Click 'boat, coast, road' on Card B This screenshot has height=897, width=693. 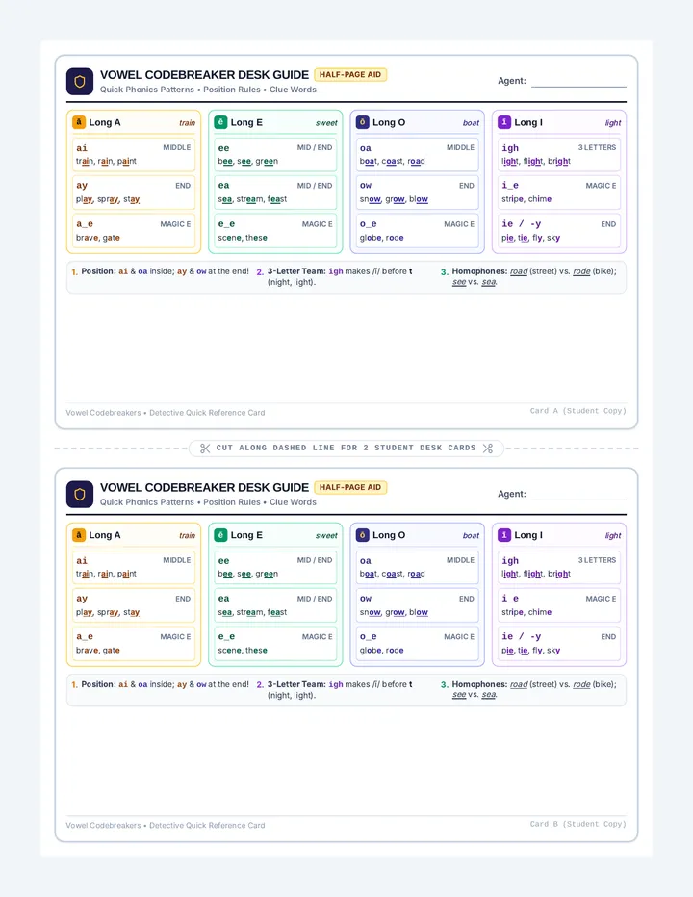392,574
